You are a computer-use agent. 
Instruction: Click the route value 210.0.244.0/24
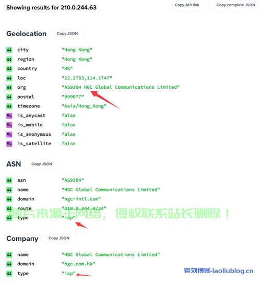(x=84, y=208)
